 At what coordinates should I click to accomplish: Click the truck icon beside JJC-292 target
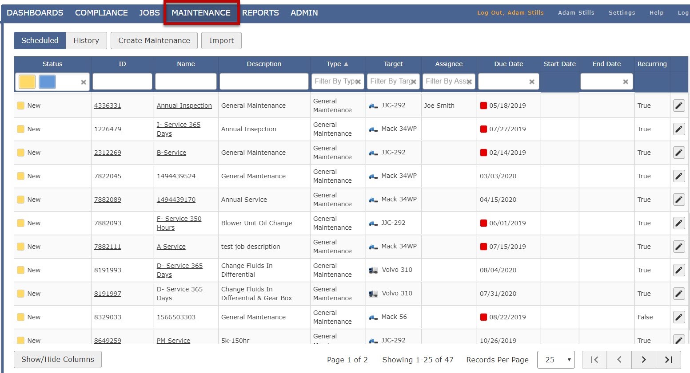click(373, 106)
